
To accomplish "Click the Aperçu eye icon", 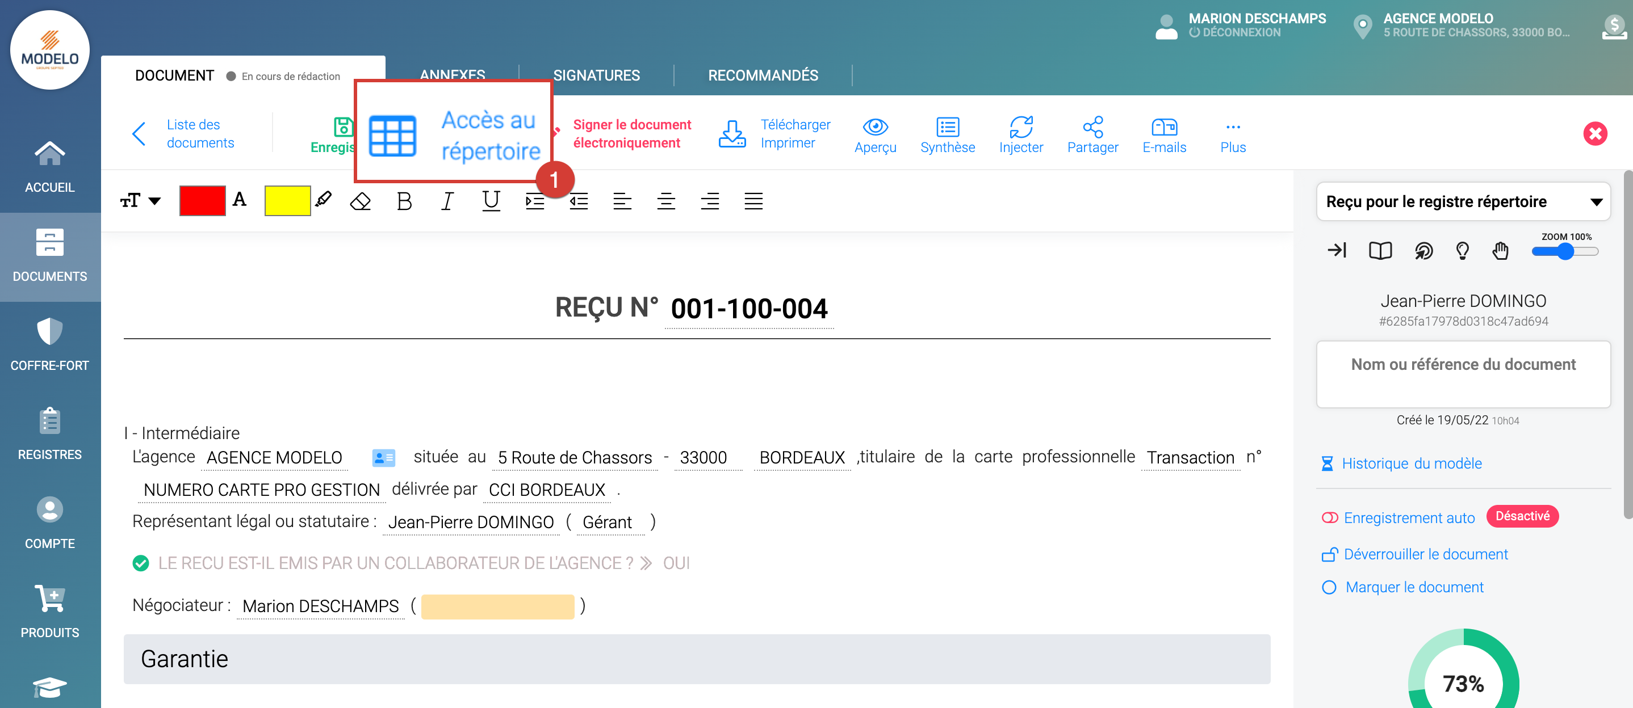I will 875,127.
